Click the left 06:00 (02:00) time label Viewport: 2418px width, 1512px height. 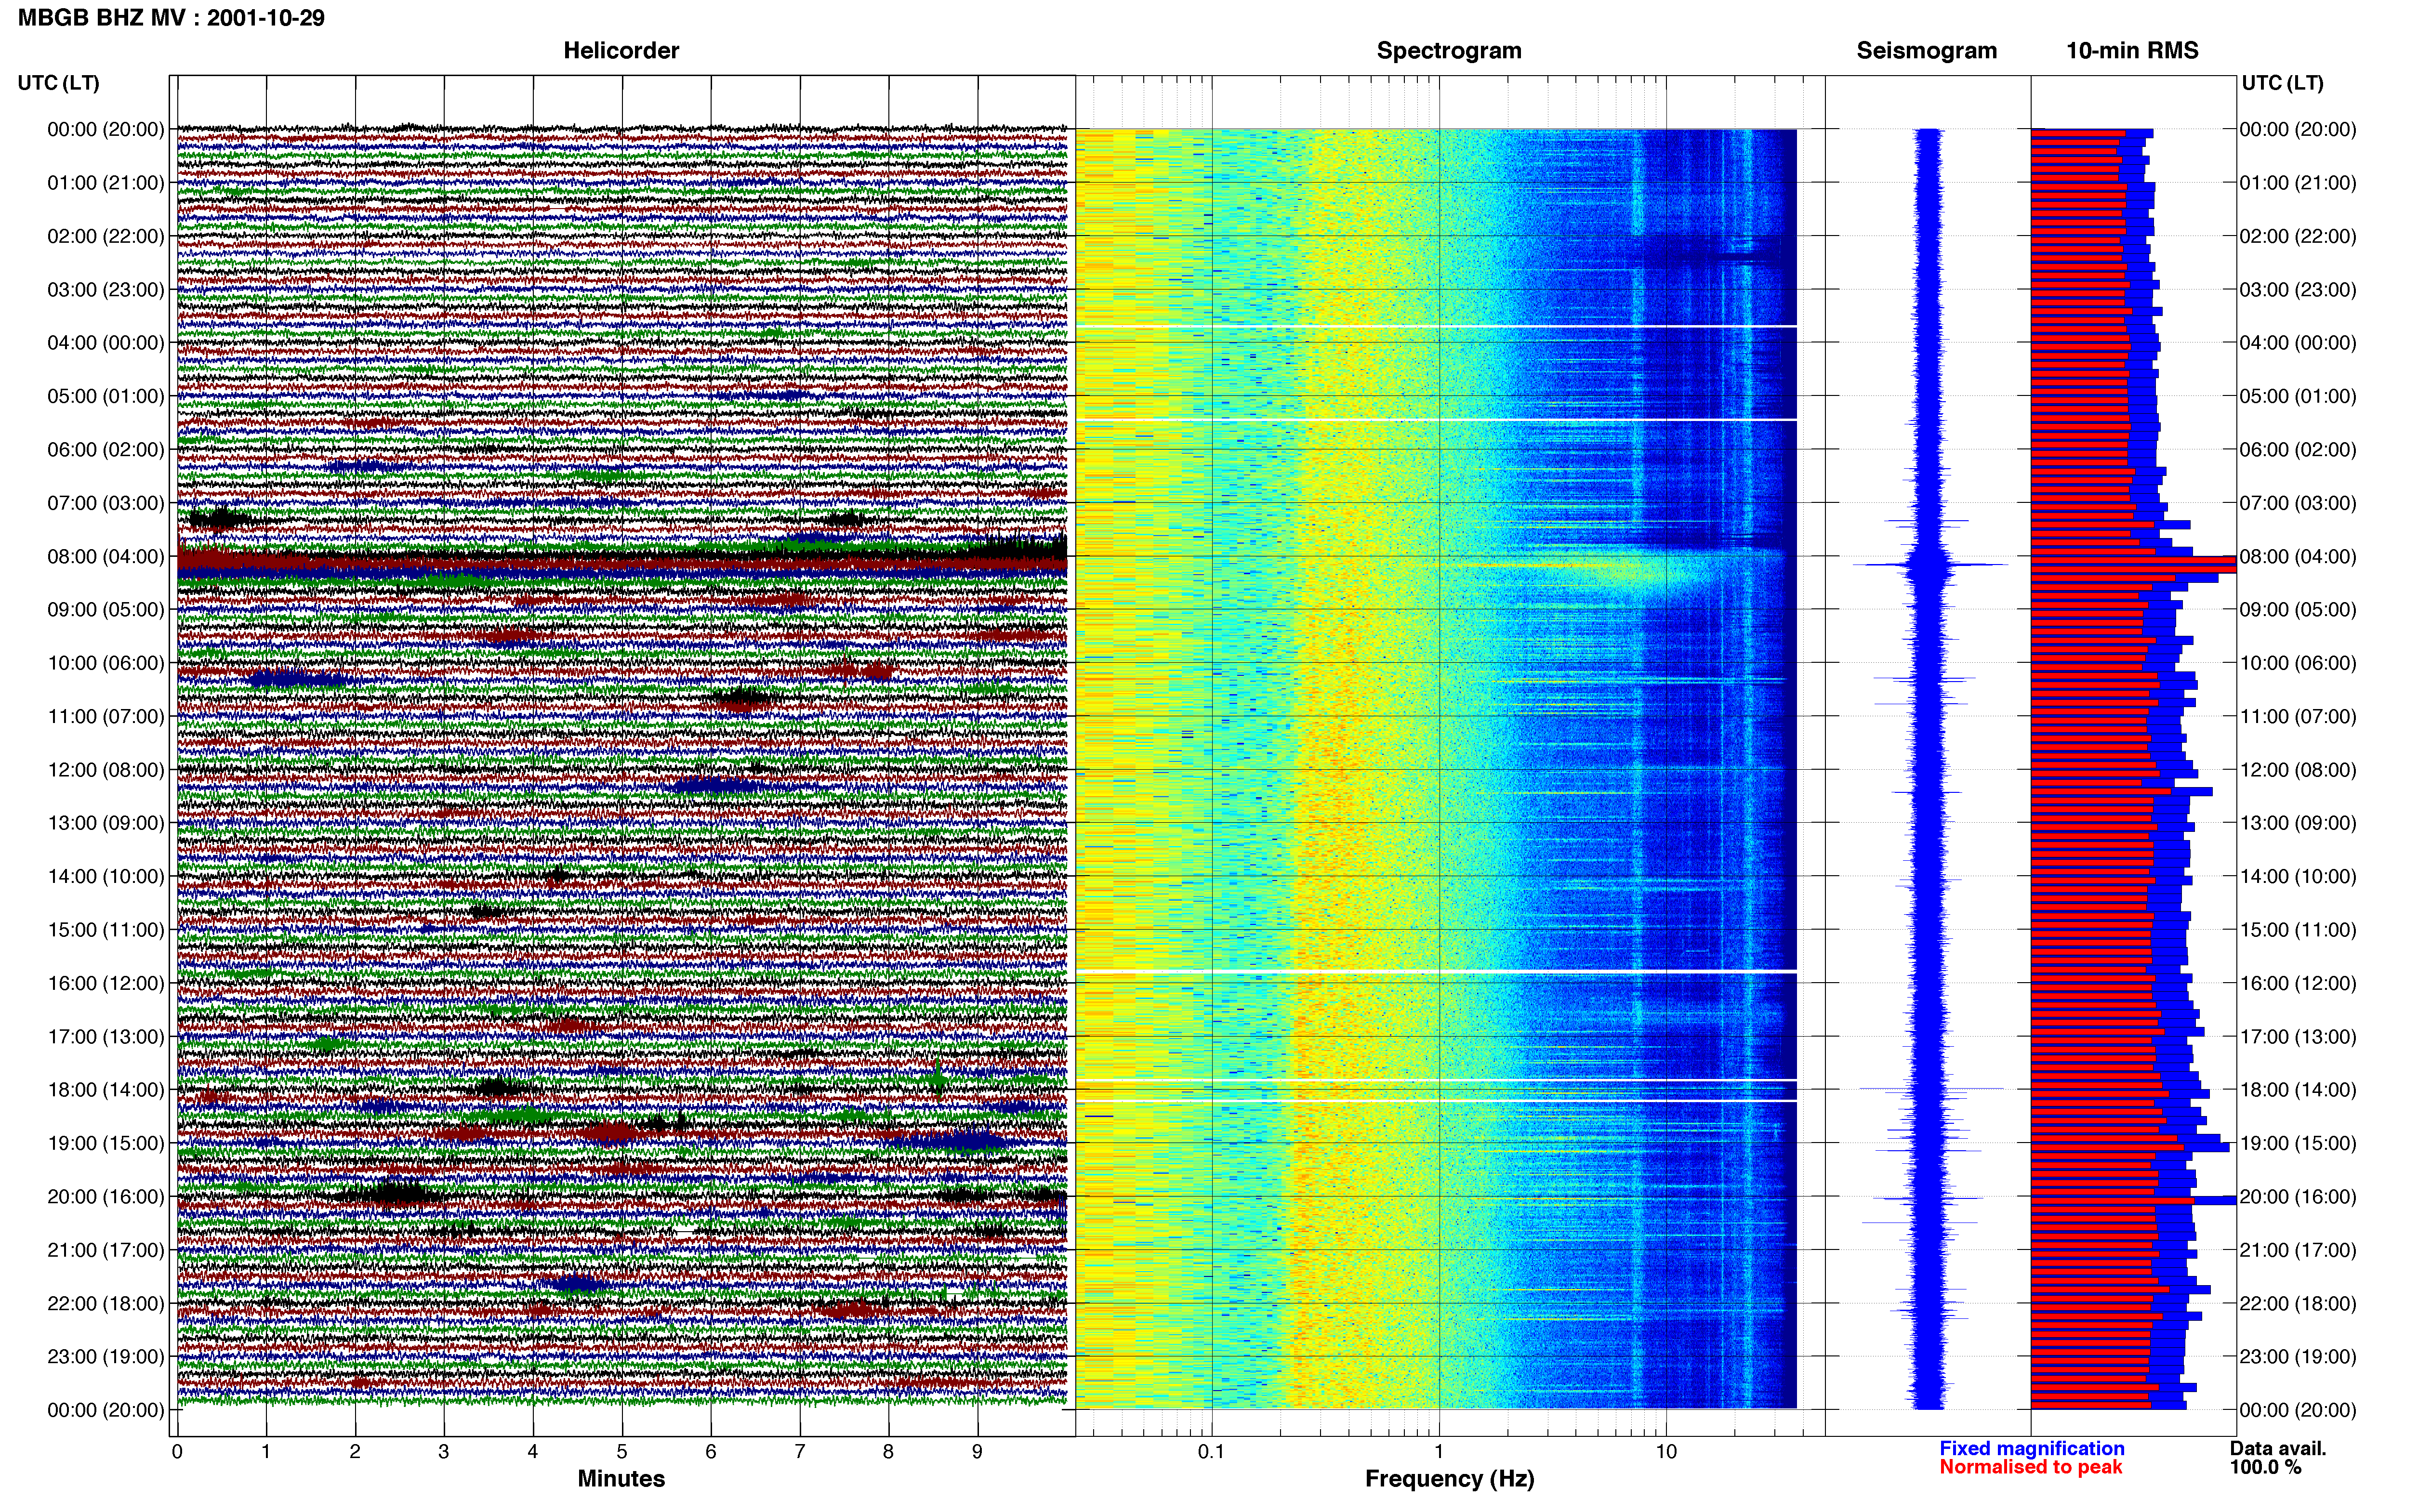click(x=106, y=450)
